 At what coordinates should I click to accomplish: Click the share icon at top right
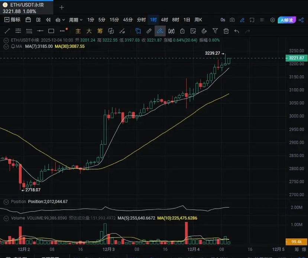coord(301,20)
